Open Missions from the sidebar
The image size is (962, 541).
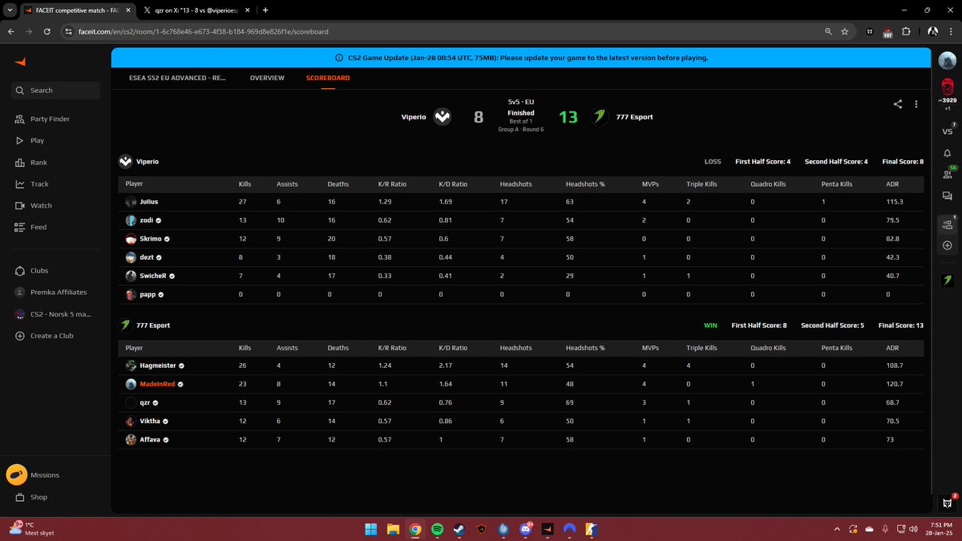point(34,474)
